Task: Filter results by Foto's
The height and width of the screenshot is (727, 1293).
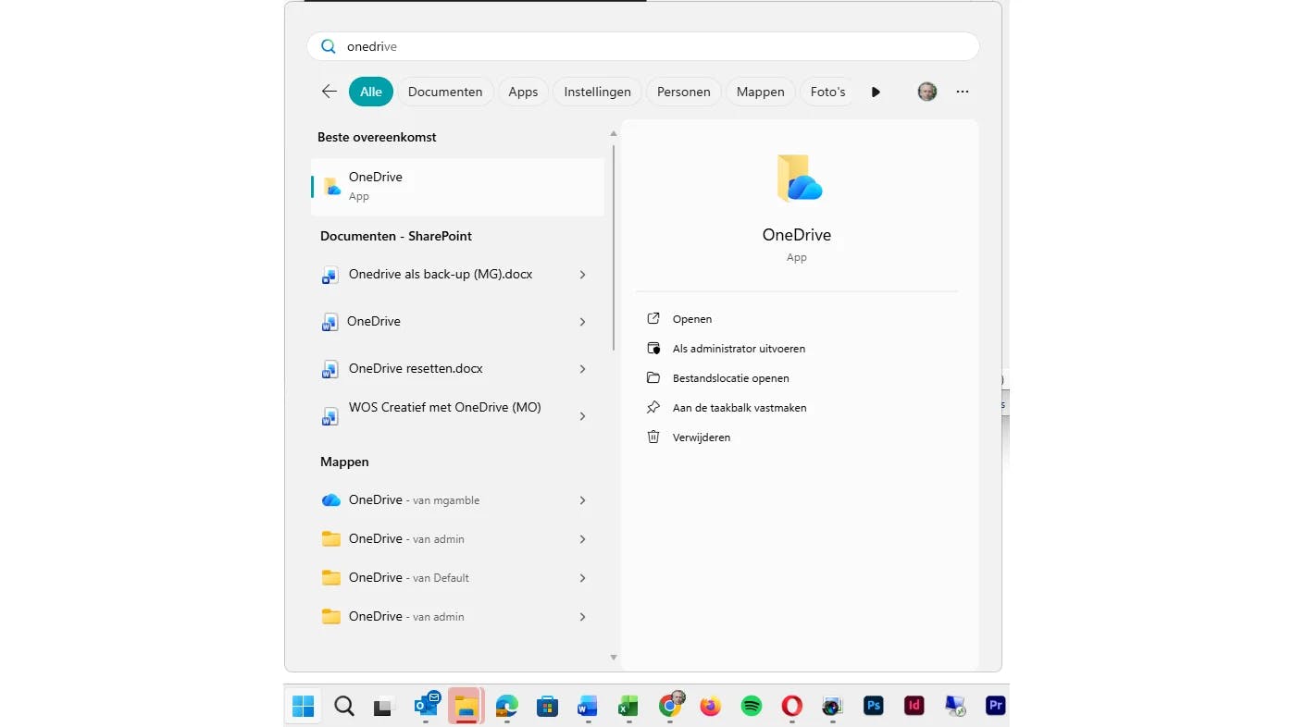Action: point(827,92)
